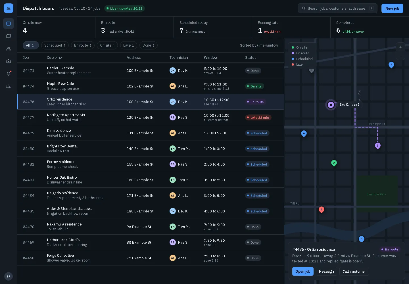Click the Reassign button
Screen dimensions: 409x284
[326, 272]
